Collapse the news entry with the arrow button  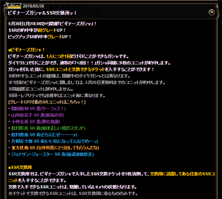(x=211, y=12)
